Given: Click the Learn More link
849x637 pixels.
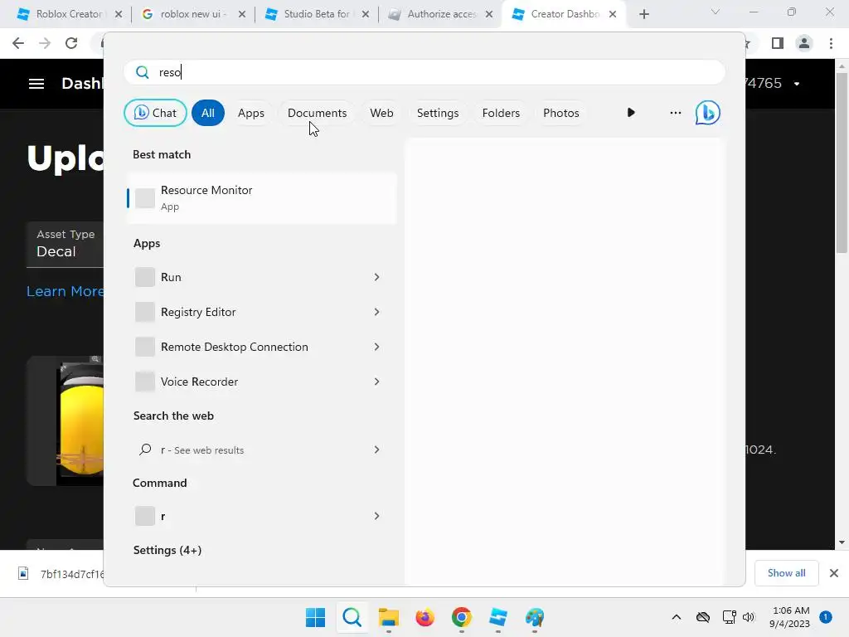Looking at the screenshot, I should [x=65, y=291].
